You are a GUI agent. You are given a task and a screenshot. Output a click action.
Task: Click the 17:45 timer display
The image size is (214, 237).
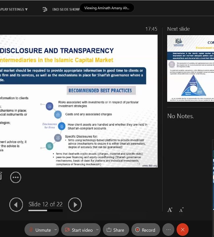coord(151,29)
